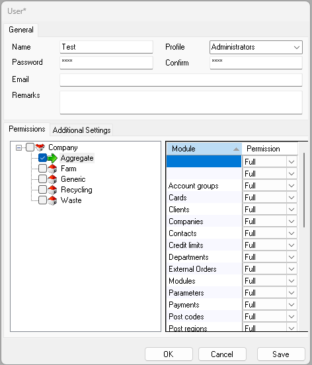Click the house icon beside Waste
Viewport: 312px width, 365px height.
(53, 200)
